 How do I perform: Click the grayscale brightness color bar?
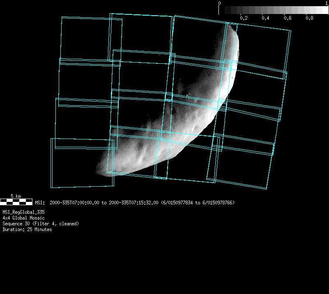(x=274, y=10)
